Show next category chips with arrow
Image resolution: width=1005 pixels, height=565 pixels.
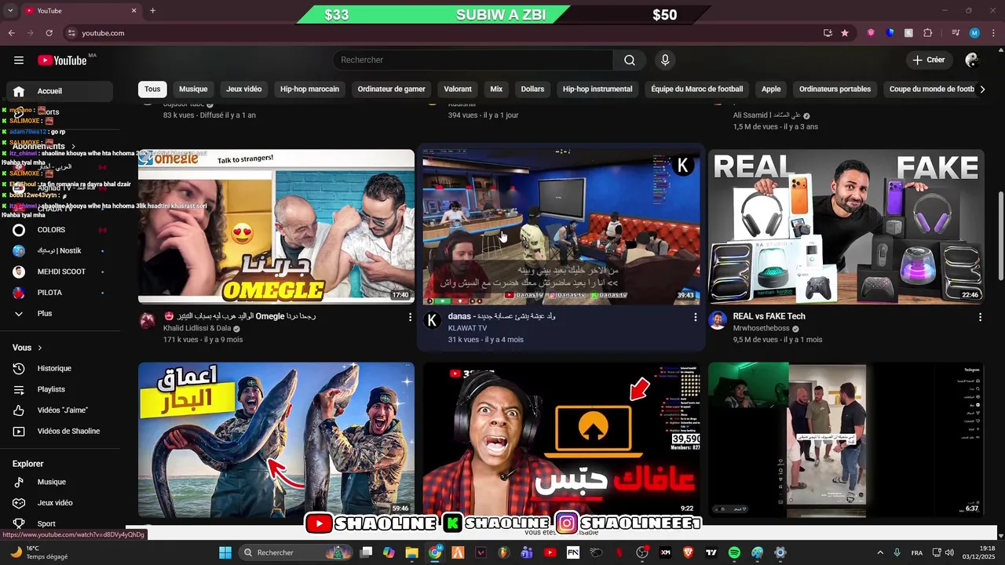pyautogui.click(x=982, y=89)
